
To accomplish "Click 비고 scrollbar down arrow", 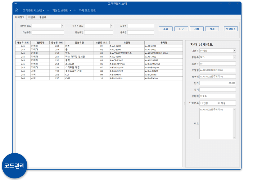I will click(x=234, y=137).
